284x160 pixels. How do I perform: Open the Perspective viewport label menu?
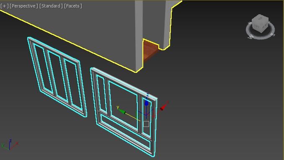pos(24,6)
